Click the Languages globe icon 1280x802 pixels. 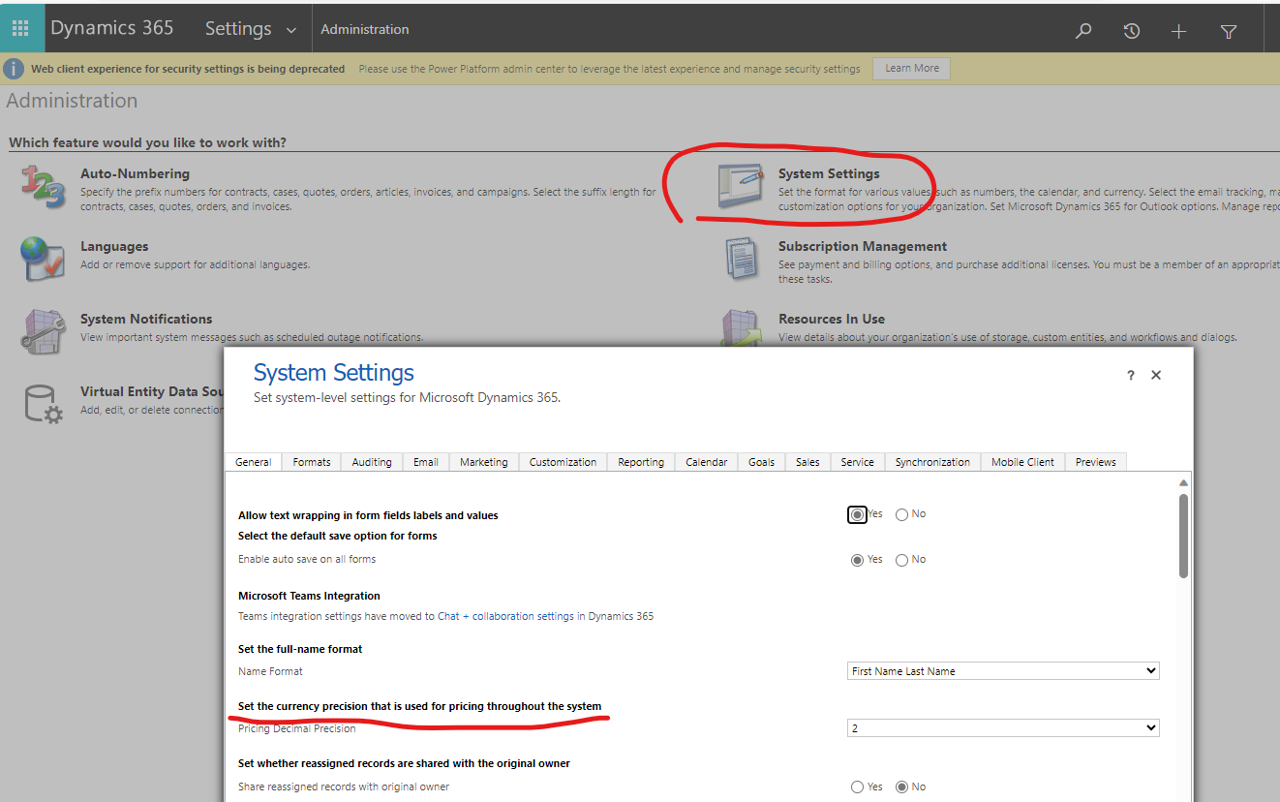pyautogui.click(x=43, y=259)
